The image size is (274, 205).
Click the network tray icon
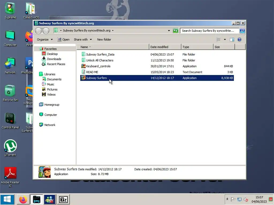coord(239,199)
